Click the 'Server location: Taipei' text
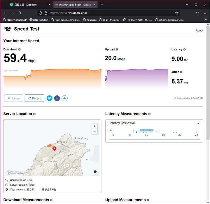Viewport: 210px width, 204px height. (x=22, y=185)
